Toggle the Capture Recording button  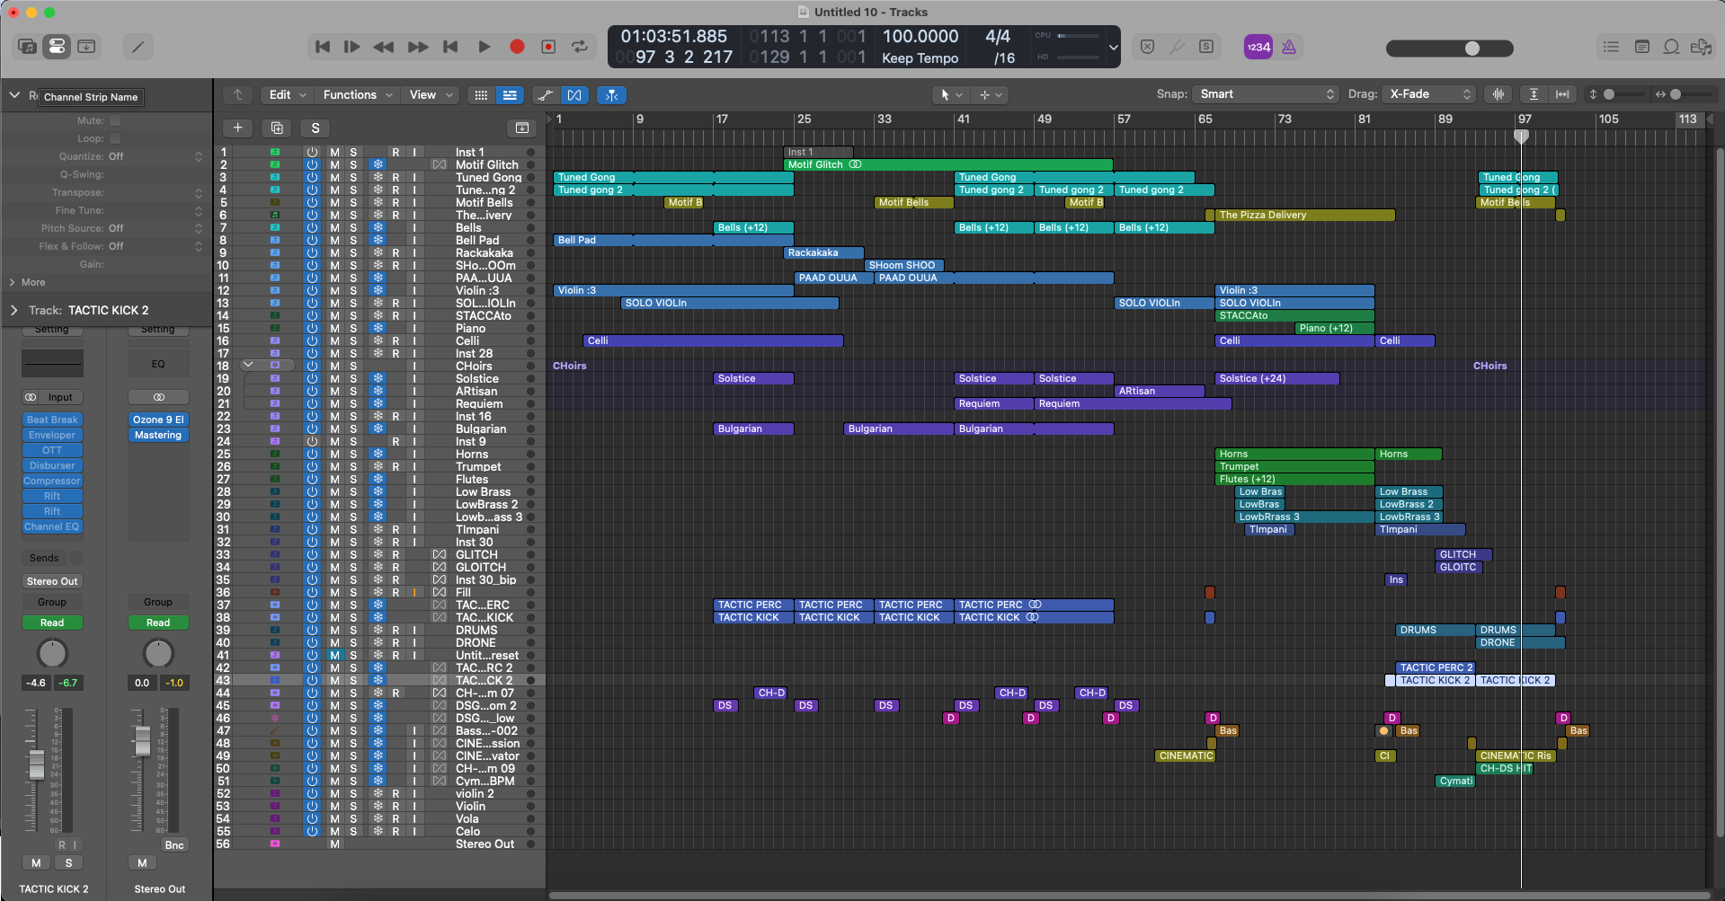[548, 47]
